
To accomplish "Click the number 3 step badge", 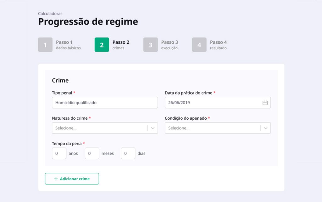I will (x=150, y=45).
